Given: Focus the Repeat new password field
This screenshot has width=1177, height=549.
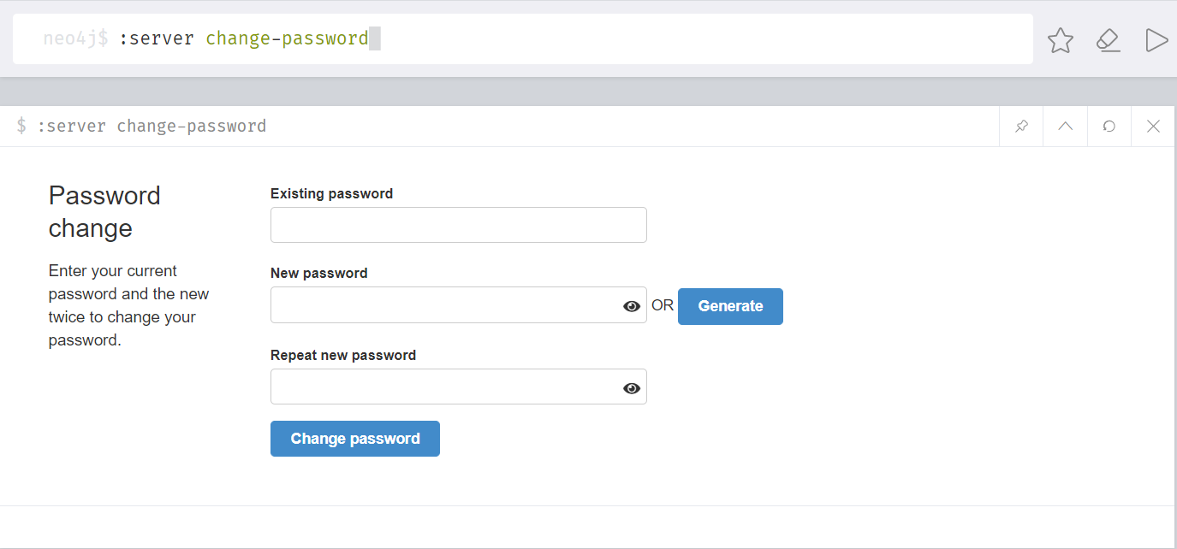Looking at the screenshot, I should (459, 387).
